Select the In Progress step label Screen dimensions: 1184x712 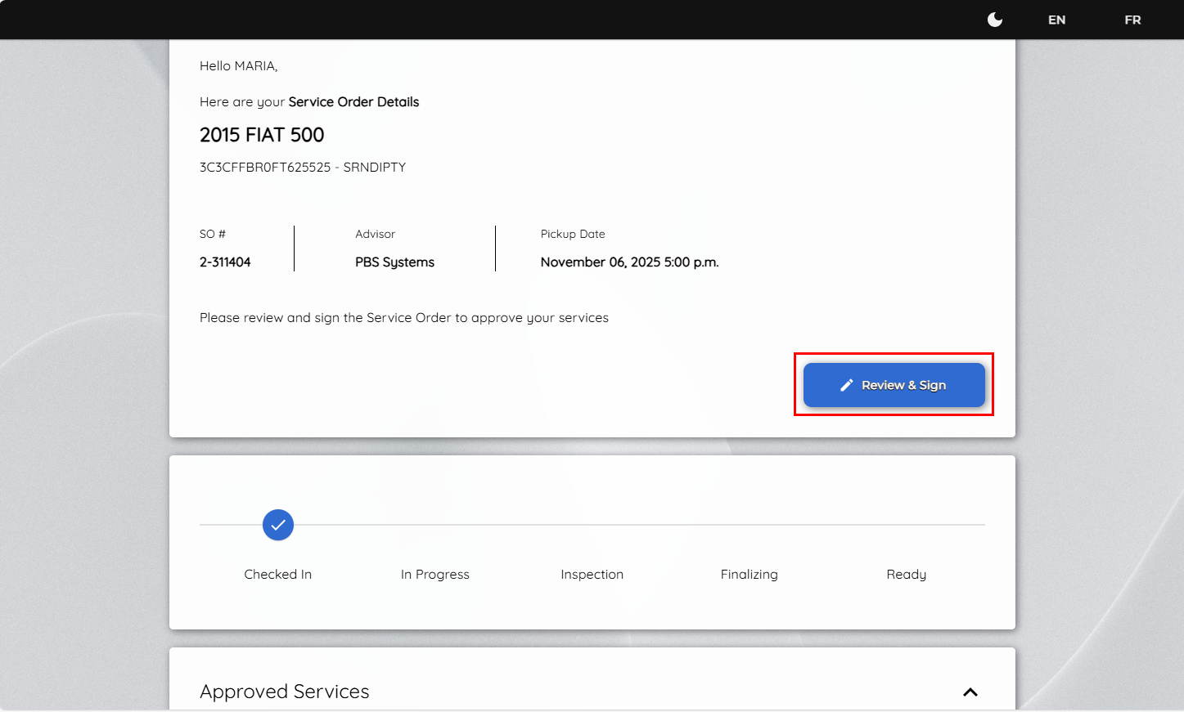point(434,575)
